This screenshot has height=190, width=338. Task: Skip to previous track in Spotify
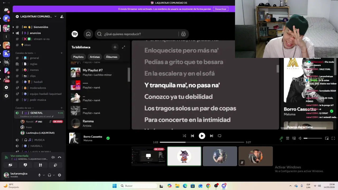point(193,136)
